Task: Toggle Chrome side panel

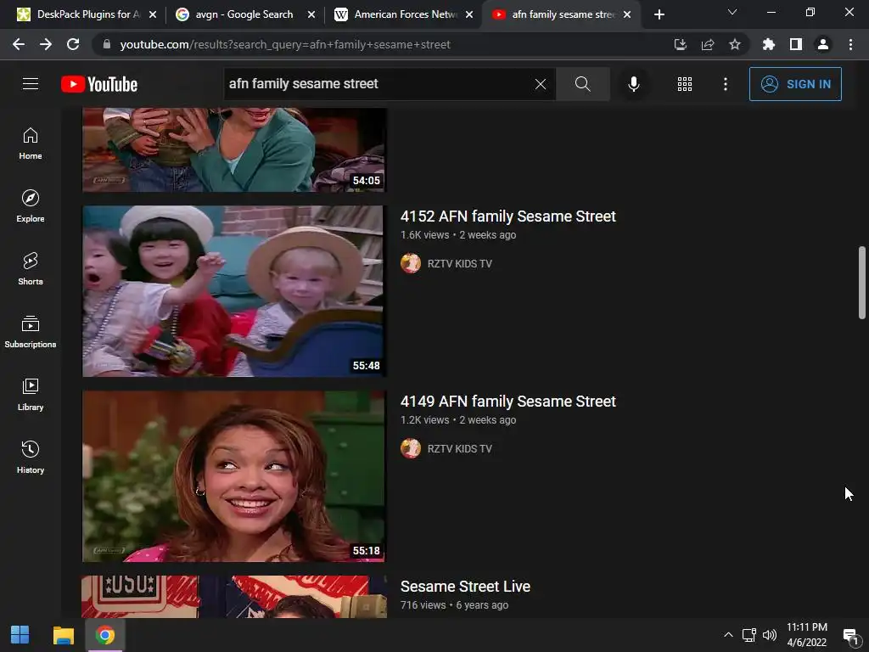Action: pos(796,44)
